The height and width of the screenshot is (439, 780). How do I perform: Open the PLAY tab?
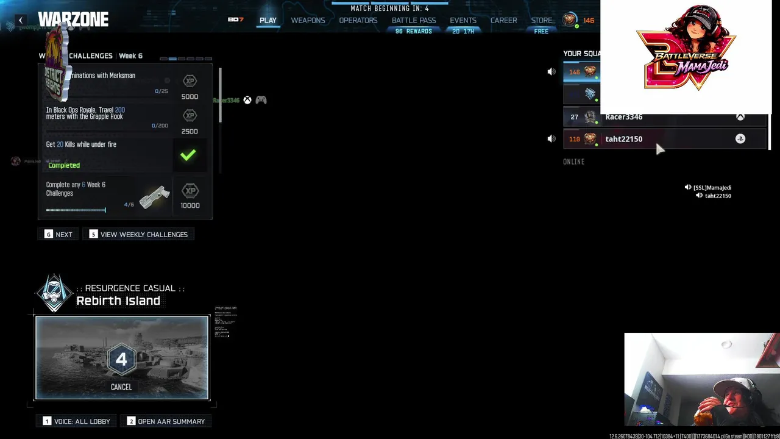(x=268, y=20)
